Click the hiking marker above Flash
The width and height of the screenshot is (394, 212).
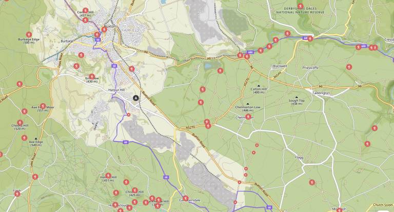tap(17, 193)
